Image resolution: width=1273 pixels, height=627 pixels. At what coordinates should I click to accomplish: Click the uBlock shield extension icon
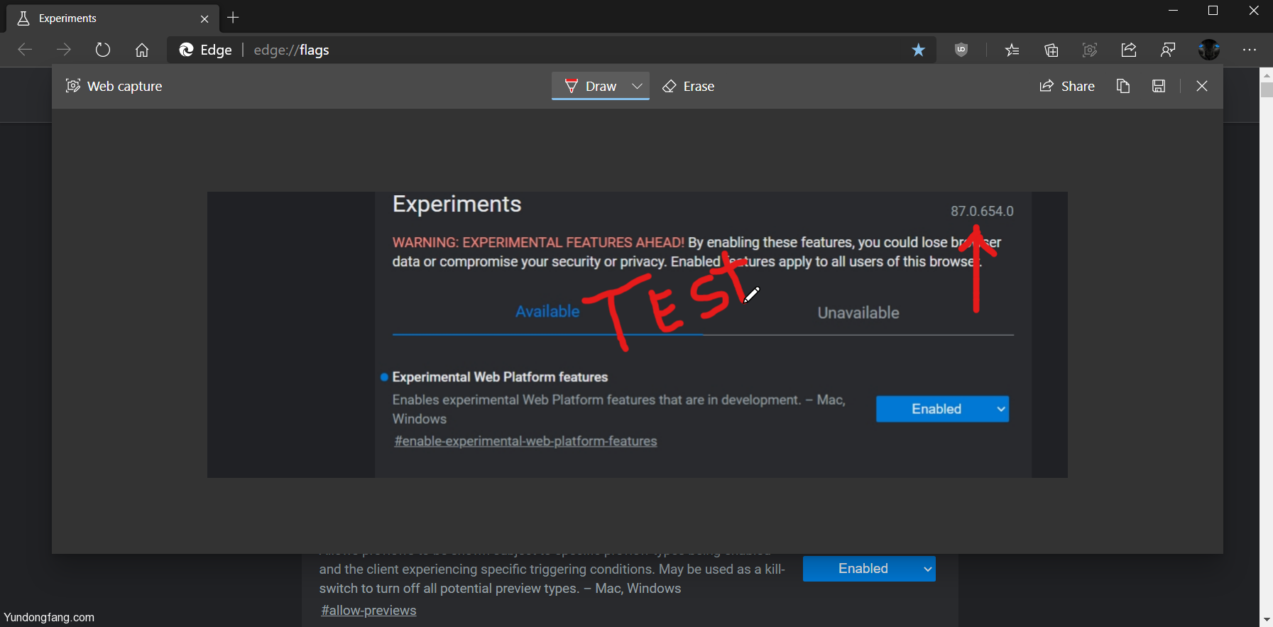[961, 50]
